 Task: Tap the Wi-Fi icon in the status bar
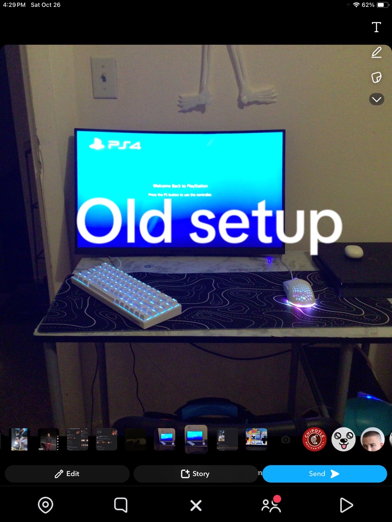coord(356,5)
